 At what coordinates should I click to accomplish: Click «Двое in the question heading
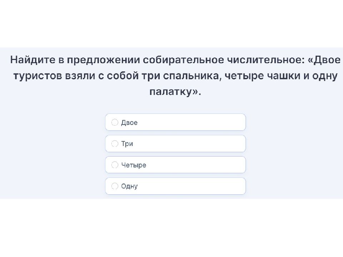pyautogui.click(x=324, y=60)
